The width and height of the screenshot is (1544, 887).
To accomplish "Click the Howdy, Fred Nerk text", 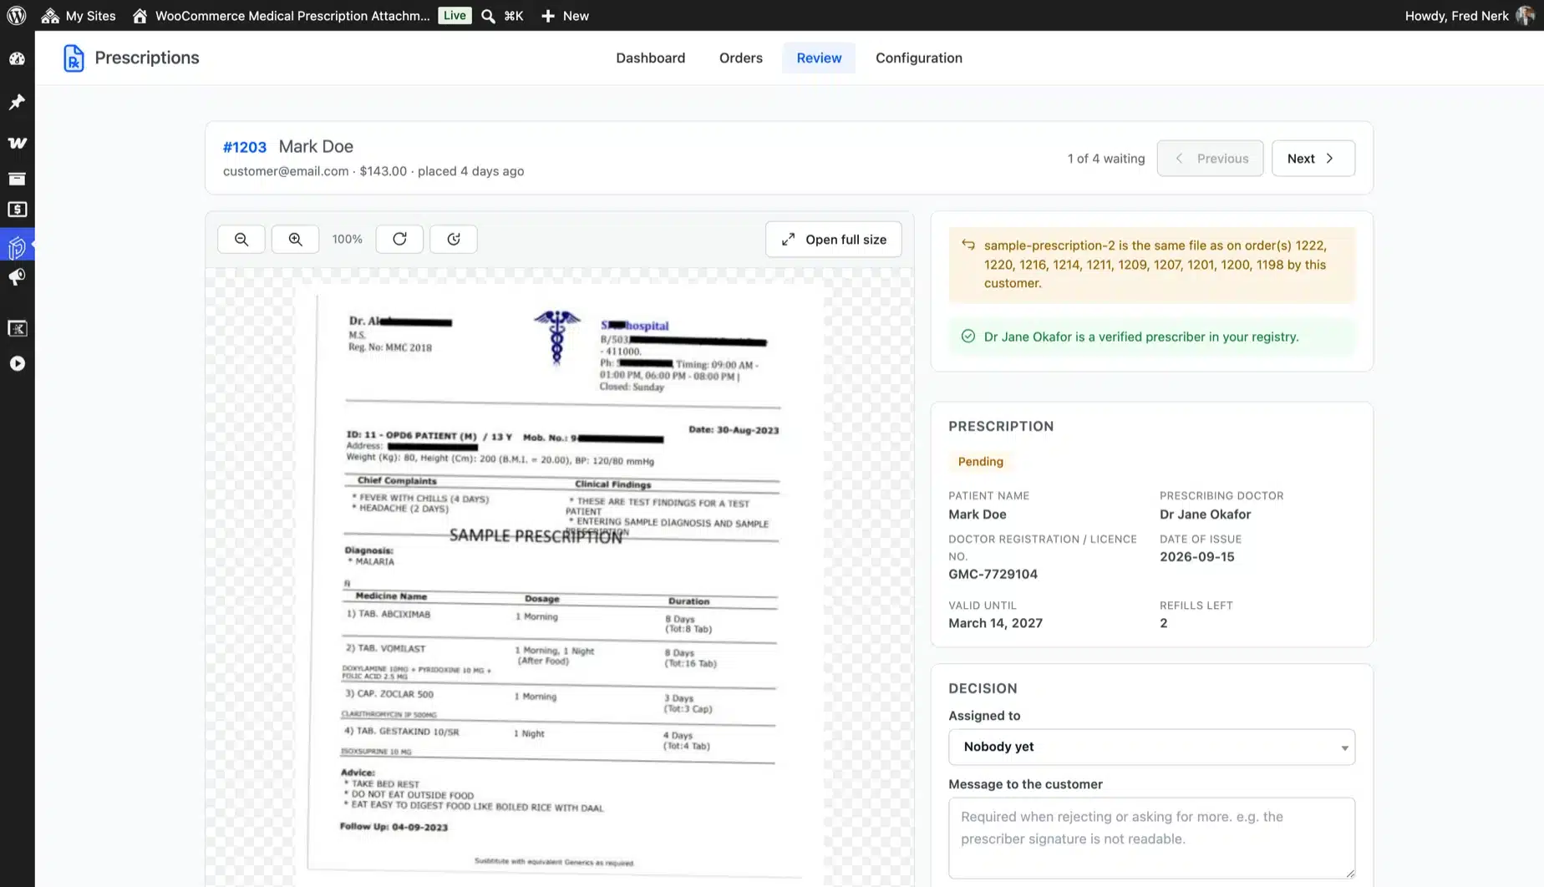I will tap(1456, 15).
